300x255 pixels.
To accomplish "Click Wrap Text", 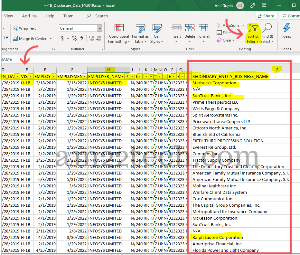I will pyautogui.click(x=24, y=28).
